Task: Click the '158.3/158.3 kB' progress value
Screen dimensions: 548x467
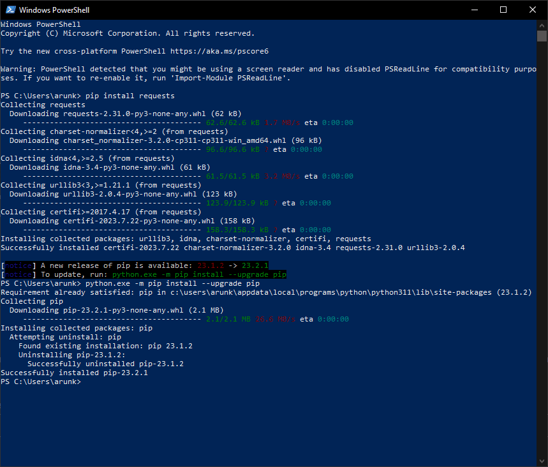Action: point(237,230)
